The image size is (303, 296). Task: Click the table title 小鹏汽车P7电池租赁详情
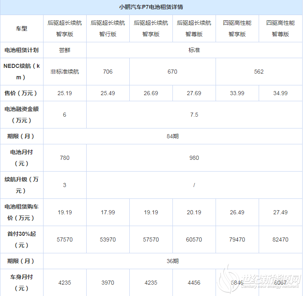pyautogui.click(x=151, y=7)
